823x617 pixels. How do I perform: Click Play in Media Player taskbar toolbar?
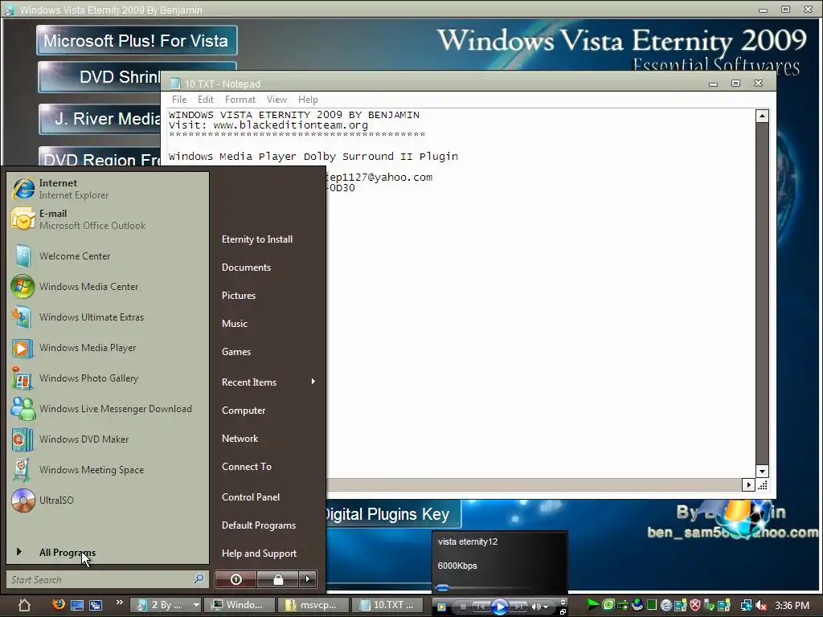(500, 607)
